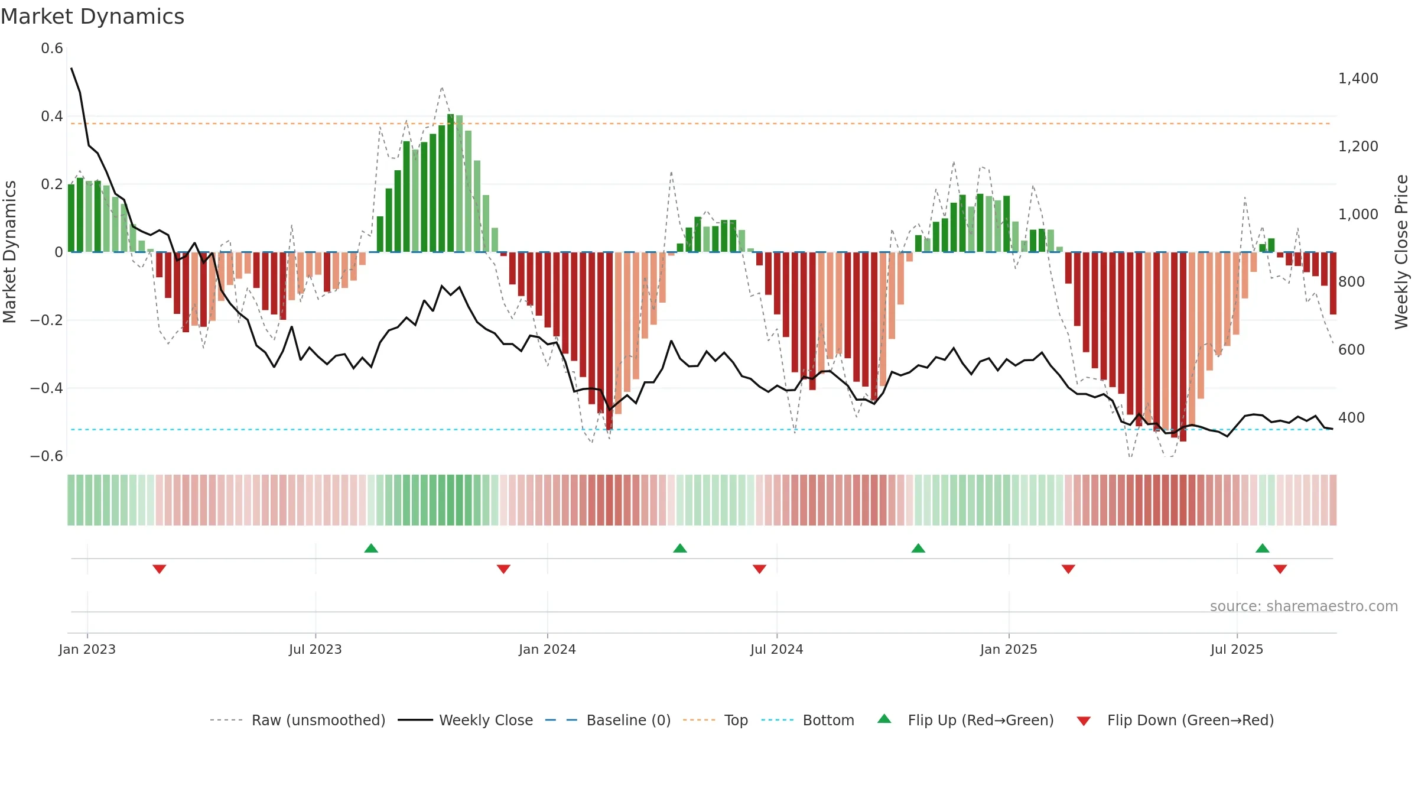Toggle Flip Down (Green→Red) legend entry
This screenshot has height=798, width=1418.
click(1175, 720)
